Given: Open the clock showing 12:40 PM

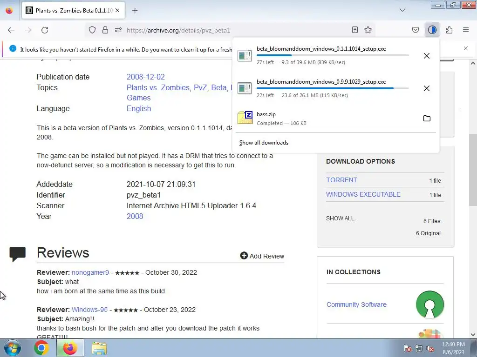Looking at the screenshot, I should pyautogui.click(x=453, y=348).
